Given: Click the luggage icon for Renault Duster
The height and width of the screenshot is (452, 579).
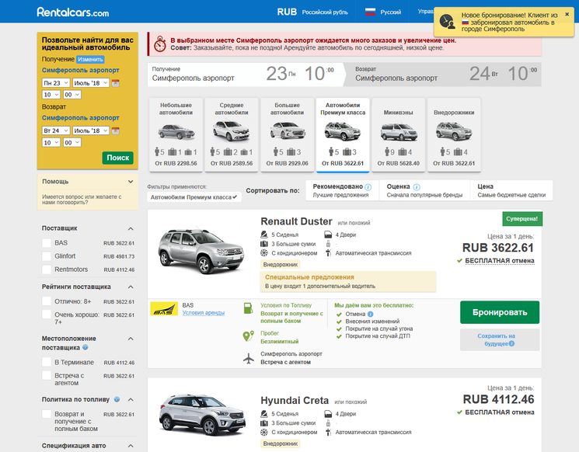Looking at the screenshot, I should click(264, 244).
